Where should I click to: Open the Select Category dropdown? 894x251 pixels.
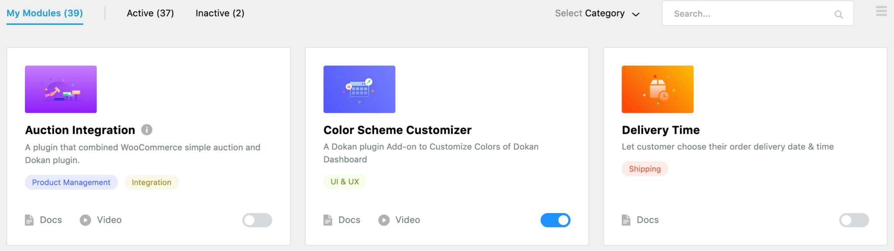589,13
